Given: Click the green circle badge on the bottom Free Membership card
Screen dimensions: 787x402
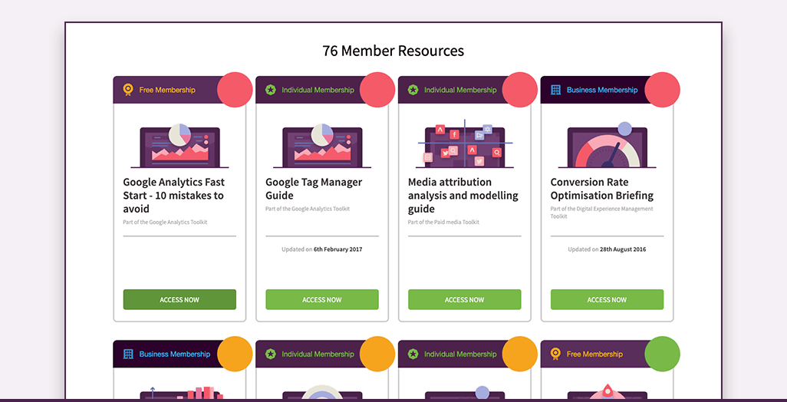Looking at the screenshot, I should pyautogui.click(x=662, y=354).
